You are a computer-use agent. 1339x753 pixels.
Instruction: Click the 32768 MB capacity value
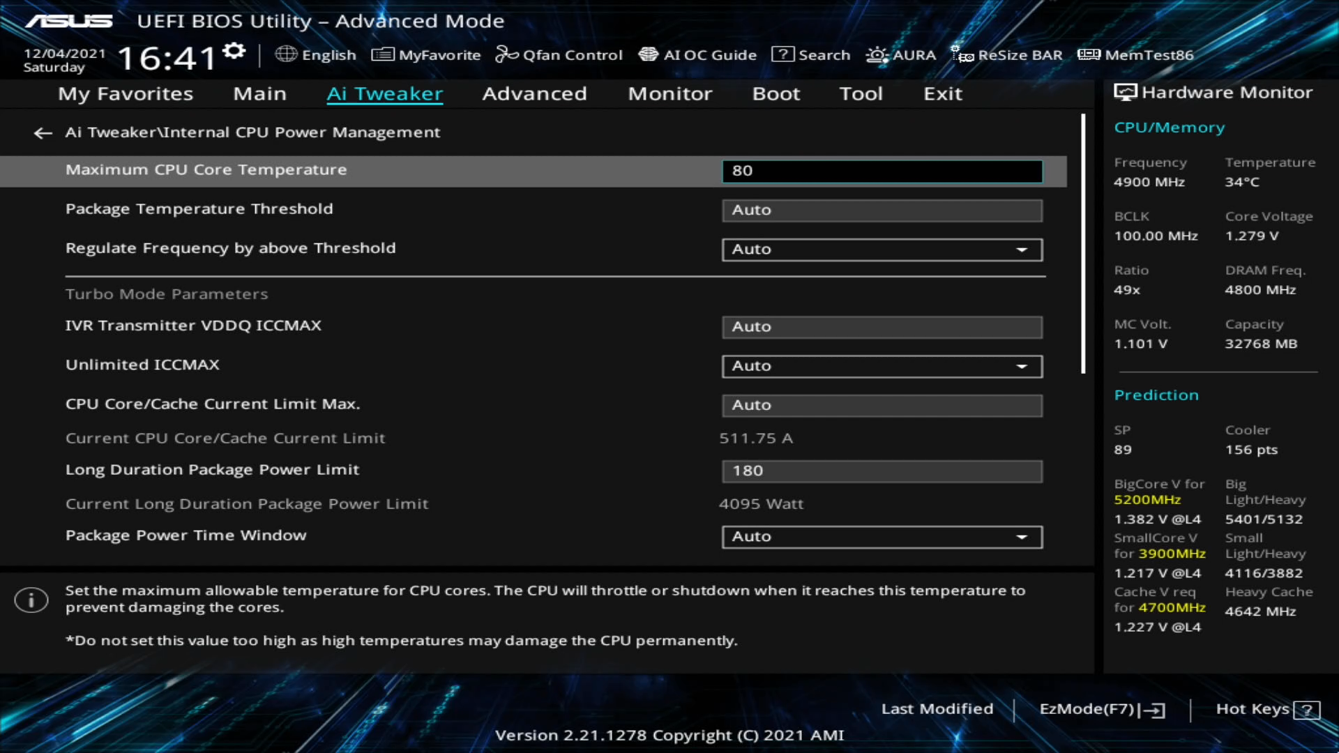pos(1261,344)
